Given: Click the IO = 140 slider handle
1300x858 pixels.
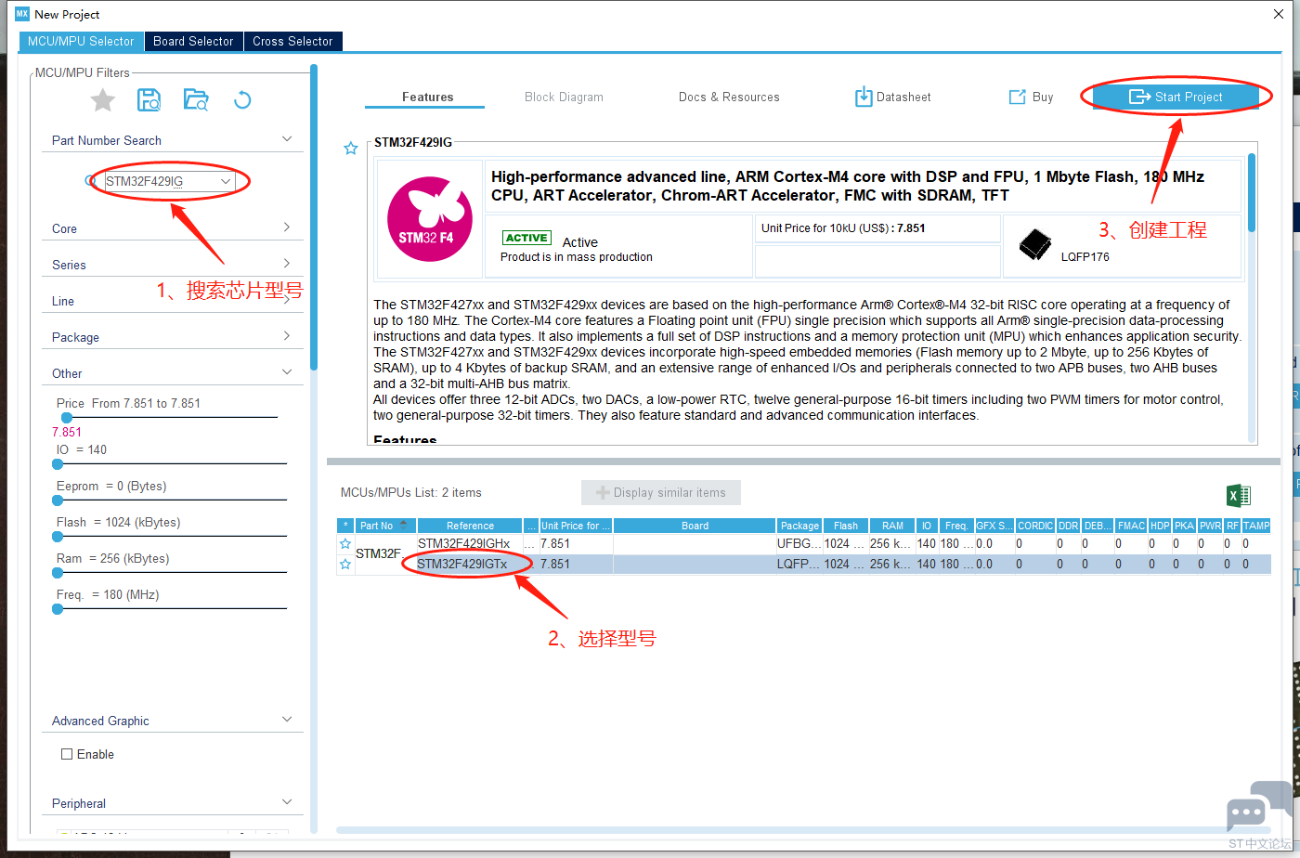Looking at the screenshot, I should coord(58,463).
